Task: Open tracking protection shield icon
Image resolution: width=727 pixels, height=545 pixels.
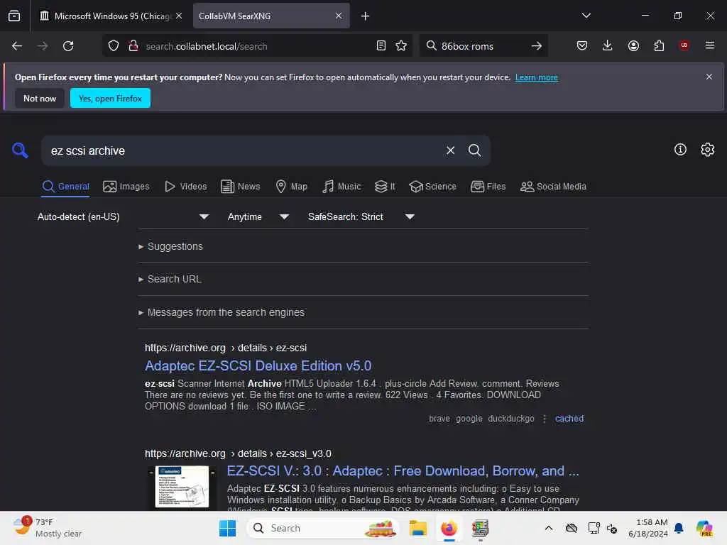Action: click(x=114, y=46)
